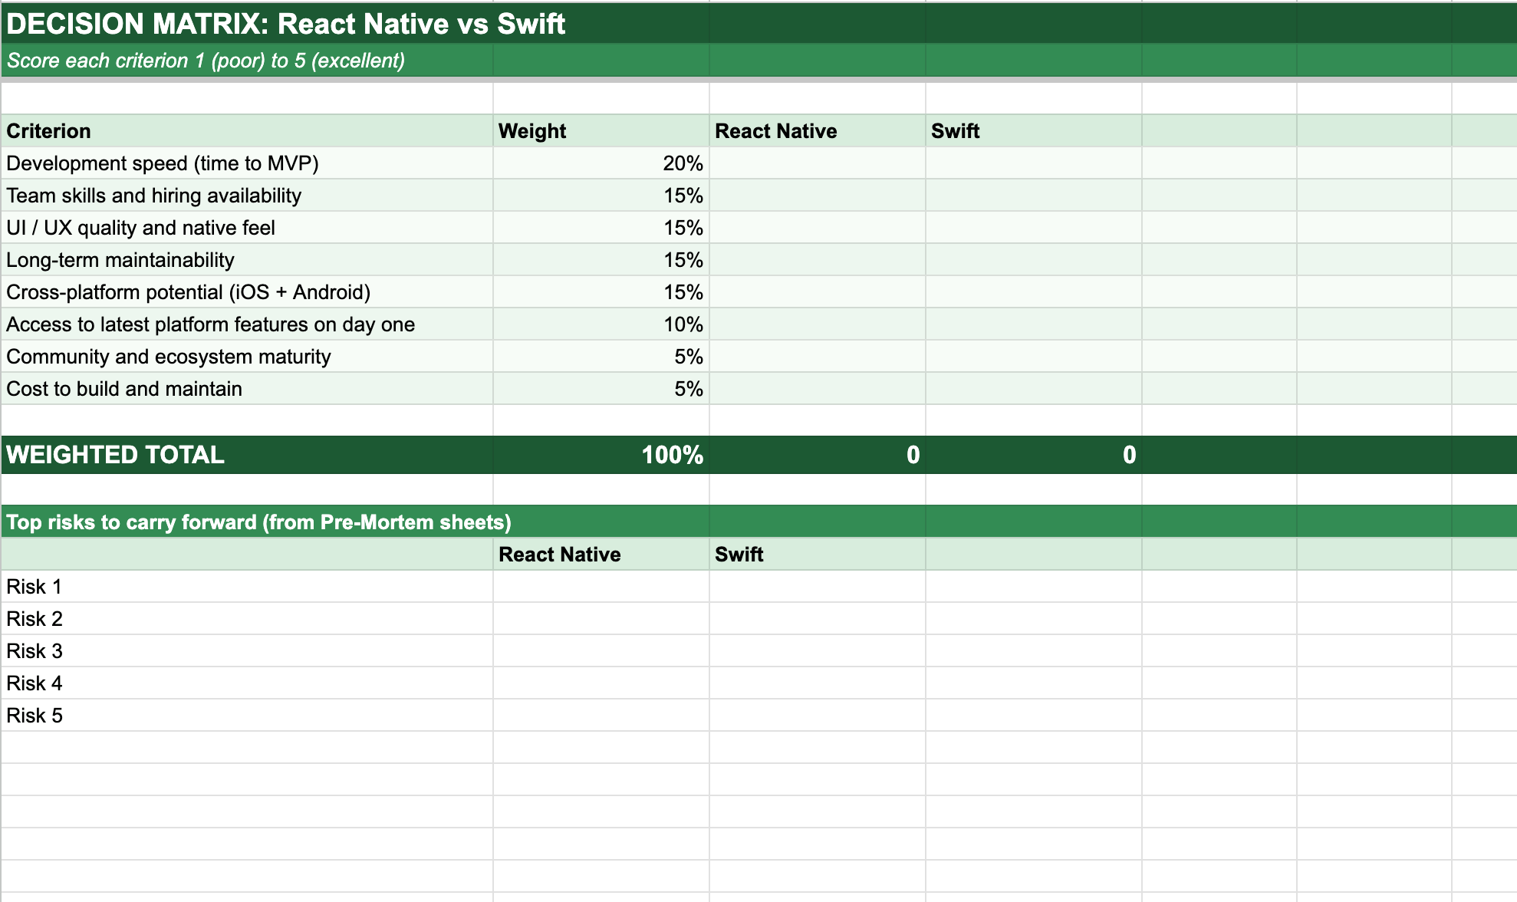Select the React Native cell for Risk 5

click(x=601, y=716)
